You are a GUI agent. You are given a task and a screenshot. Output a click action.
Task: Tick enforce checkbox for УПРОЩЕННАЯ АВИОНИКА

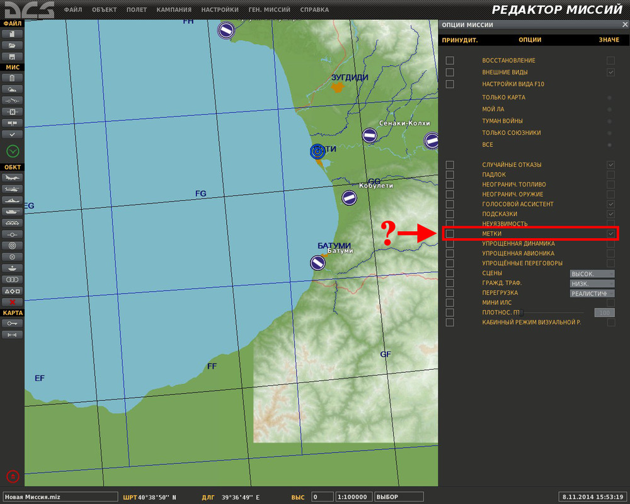pyautogui.click(x=450, y=254)
